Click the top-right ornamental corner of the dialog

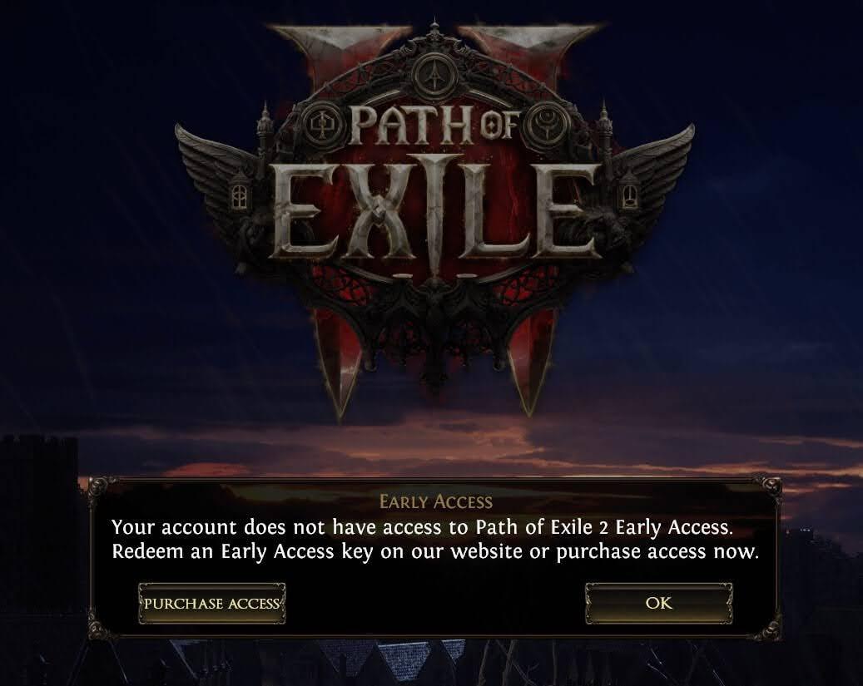[x=771, y=487]
